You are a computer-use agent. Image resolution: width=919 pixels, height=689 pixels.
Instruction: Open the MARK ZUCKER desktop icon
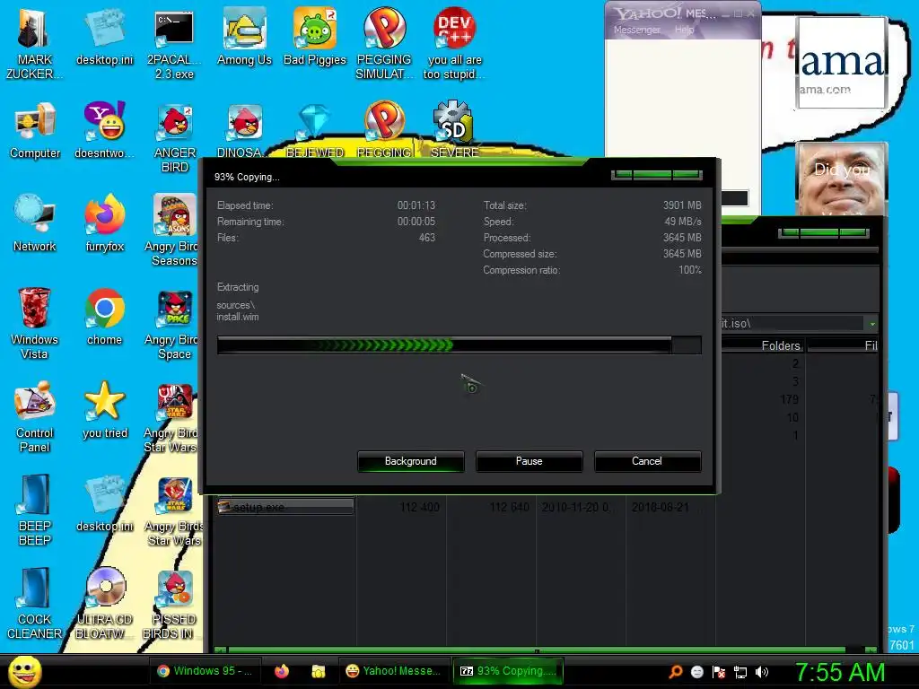tap(34, 44)
